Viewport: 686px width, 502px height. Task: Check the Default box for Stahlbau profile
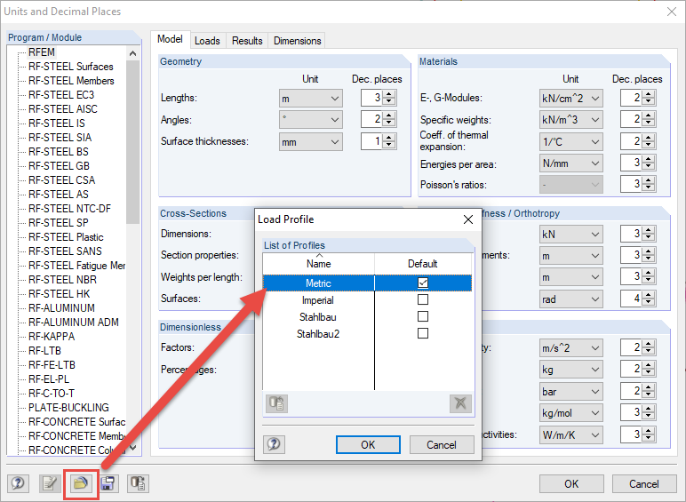pyautogui.click(x=423, y=316)
